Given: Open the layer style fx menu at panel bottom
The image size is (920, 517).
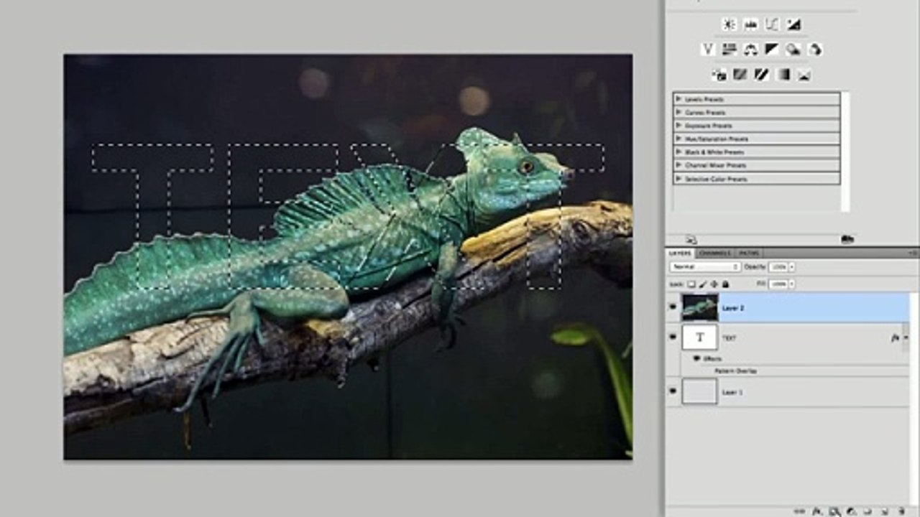Looking at the screenshot, I should click(816, 511).
